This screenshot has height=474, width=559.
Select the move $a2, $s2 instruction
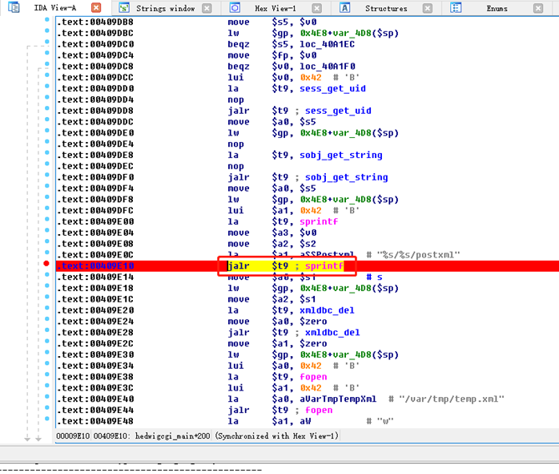point(271,244)
